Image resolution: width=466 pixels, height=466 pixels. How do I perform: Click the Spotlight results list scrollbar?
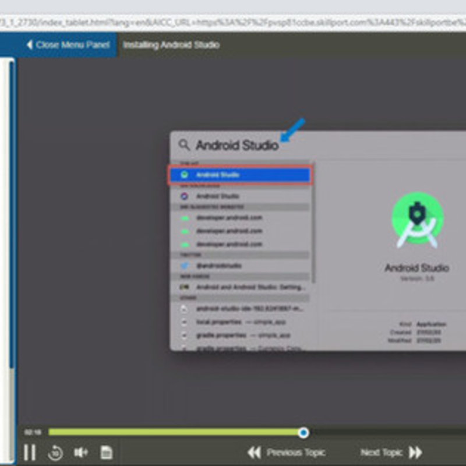pos(313,223)
